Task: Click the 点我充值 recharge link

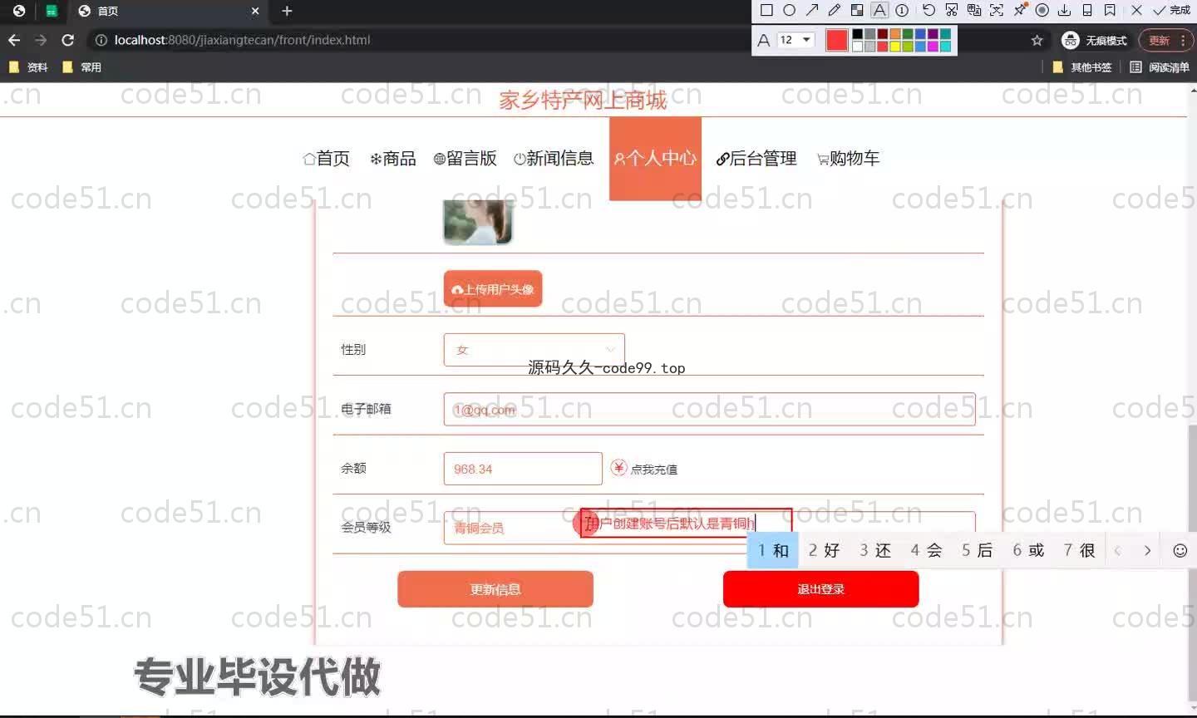Action: click(644, 469)
